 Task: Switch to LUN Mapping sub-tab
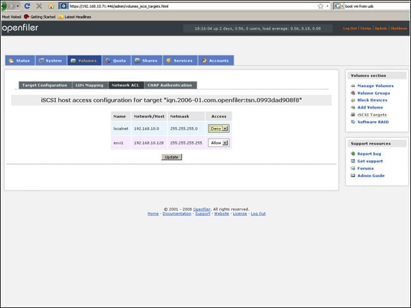[x=90, y=85]
